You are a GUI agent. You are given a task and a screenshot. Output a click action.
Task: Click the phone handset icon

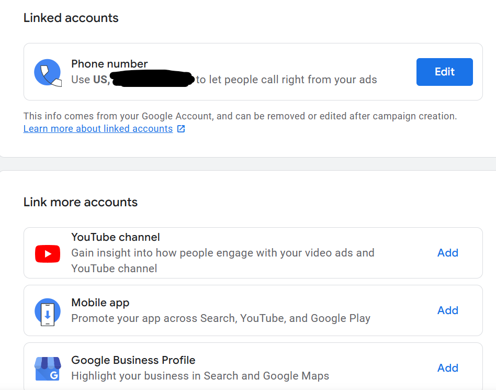48,72
